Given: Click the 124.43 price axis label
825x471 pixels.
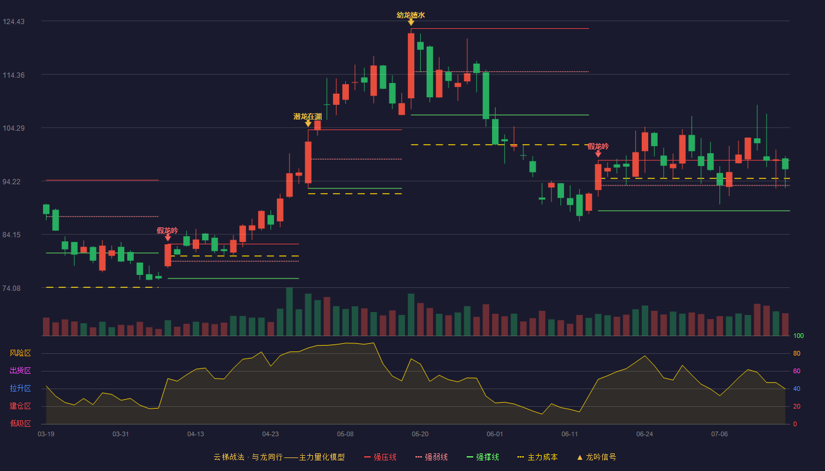Looking at the screenshot, I should pos(14,22).
